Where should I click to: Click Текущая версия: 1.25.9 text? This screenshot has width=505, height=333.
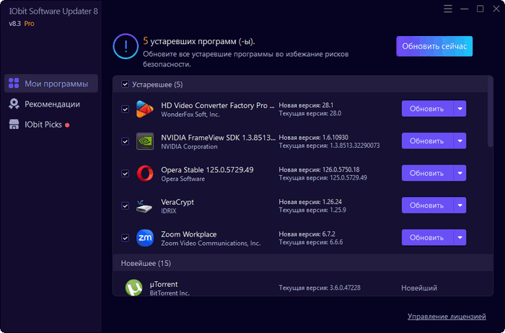click(312, 210)
